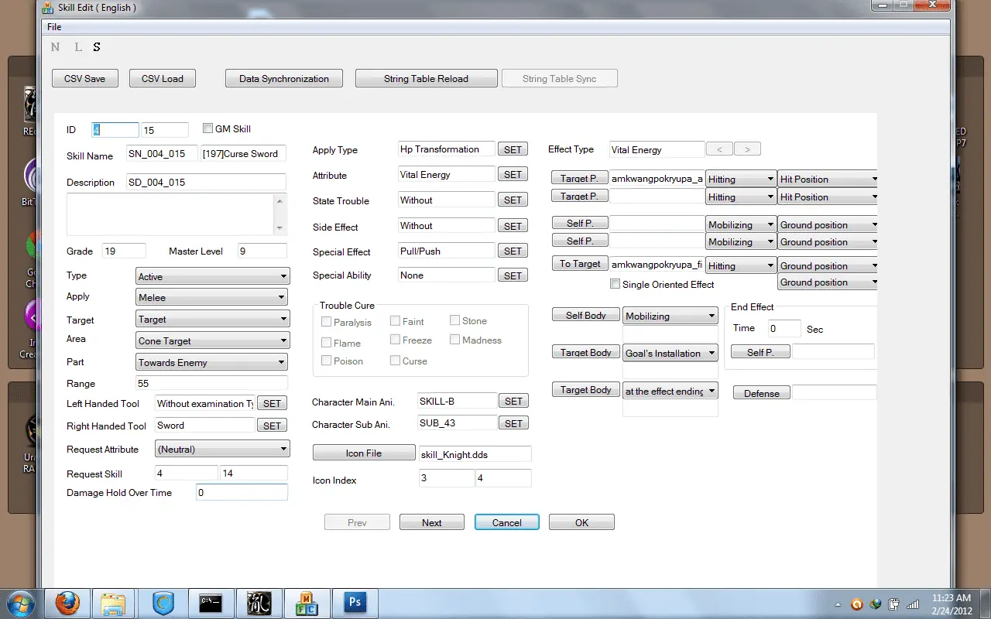Click the power plug tray icon
991x619 pixels.
[x=894, y=604]
